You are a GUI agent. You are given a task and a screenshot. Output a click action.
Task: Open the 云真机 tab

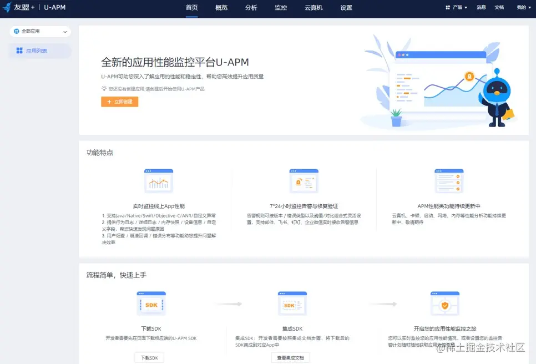pyautogui.click(x=313, y=8)
